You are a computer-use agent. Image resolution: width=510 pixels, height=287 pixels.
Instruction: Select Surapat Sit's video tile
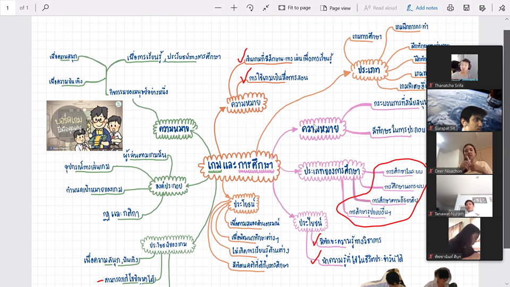coord(464,110)
